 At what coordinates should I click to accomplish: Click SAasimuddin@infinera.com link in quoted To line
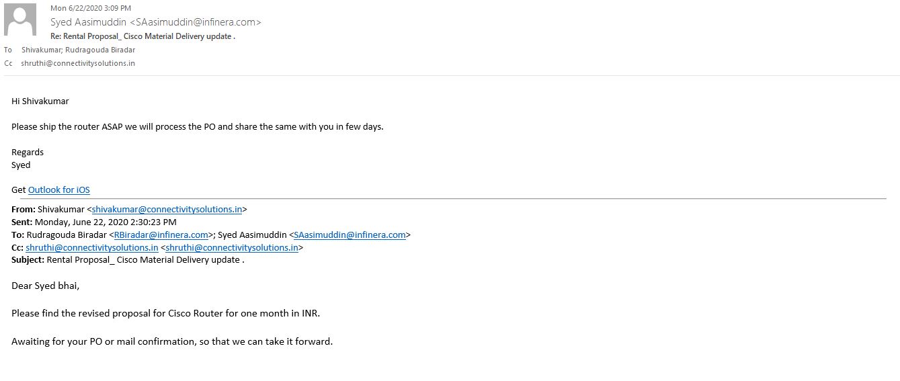tap(350, 235)
